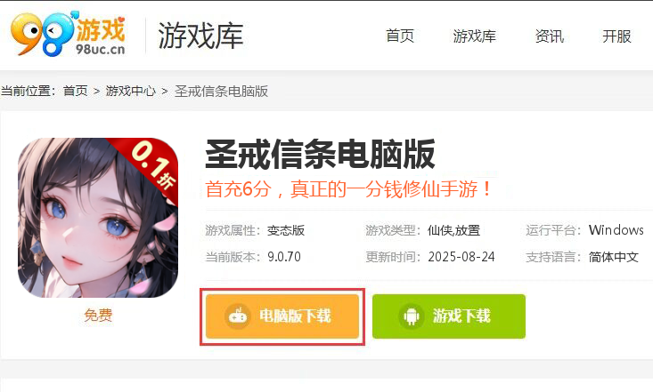Click the gamepad icon on orange button

pyautogui.click(x=238, y=316)
